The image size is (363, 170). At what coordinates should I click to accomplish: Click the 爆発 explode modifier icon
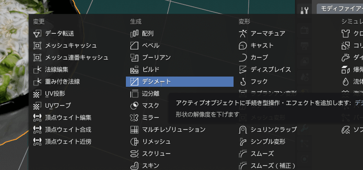tap(346, 69)
